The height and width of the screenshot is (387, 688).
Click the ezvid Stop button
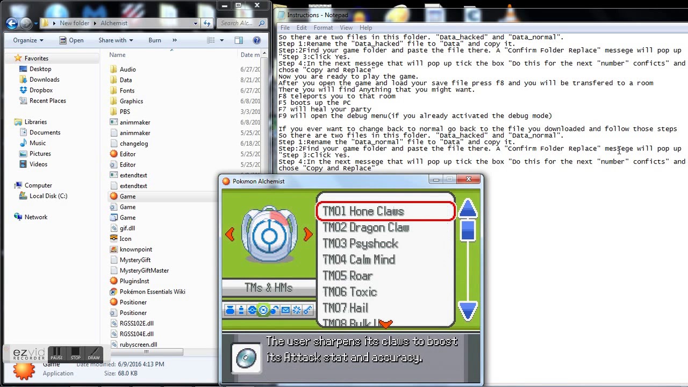click(x=75, y=354)
